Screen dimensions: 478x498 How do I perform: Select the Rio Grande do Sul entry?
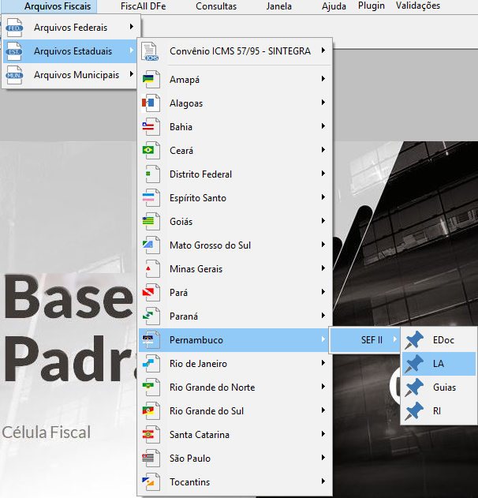click(234, 410)
